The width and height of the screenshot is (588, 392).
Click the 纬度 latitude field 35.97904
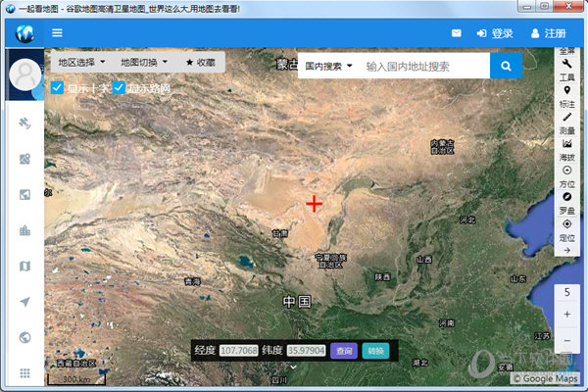306,351
